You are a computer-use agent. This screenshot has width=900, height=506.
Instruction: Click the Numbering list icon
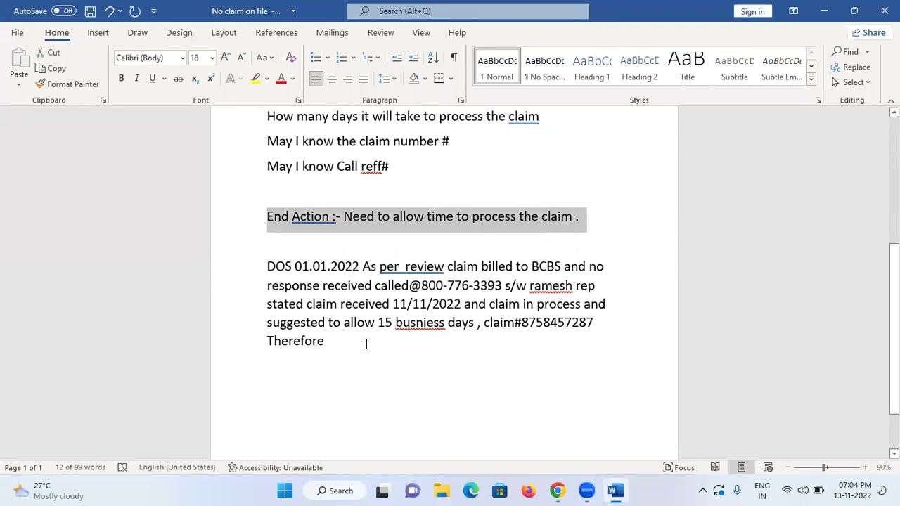[341, 58]
